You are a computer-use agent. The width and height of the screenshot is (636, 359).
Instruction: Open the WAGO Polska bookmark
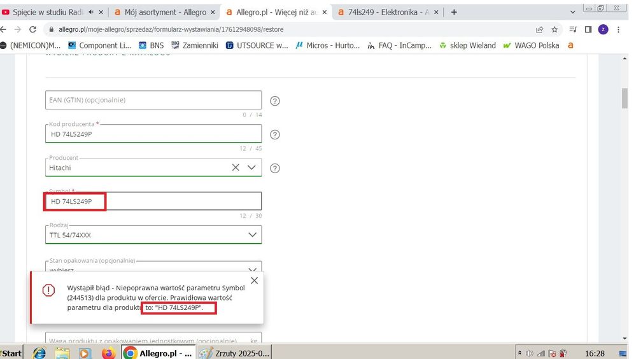(x=531, y=45)
